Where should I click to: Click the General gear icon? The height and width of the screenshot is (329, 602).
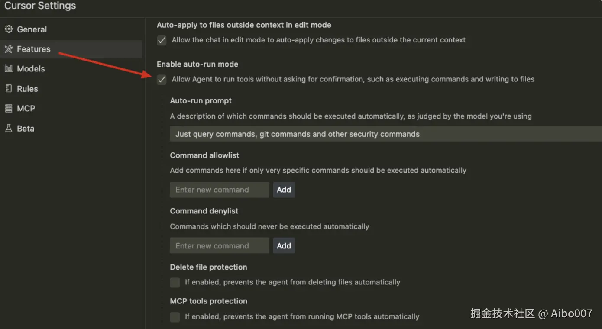click(x=9, y=29)
